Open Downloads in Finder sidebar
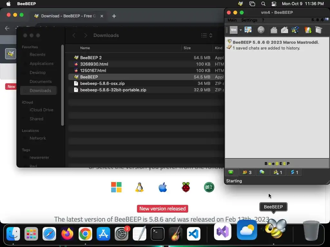This screenshot has height=247, width=330. point(39,90)
